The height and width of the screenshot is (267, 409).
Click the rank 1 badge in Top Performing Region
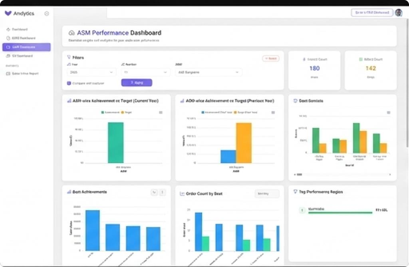[x=302, y=210]
